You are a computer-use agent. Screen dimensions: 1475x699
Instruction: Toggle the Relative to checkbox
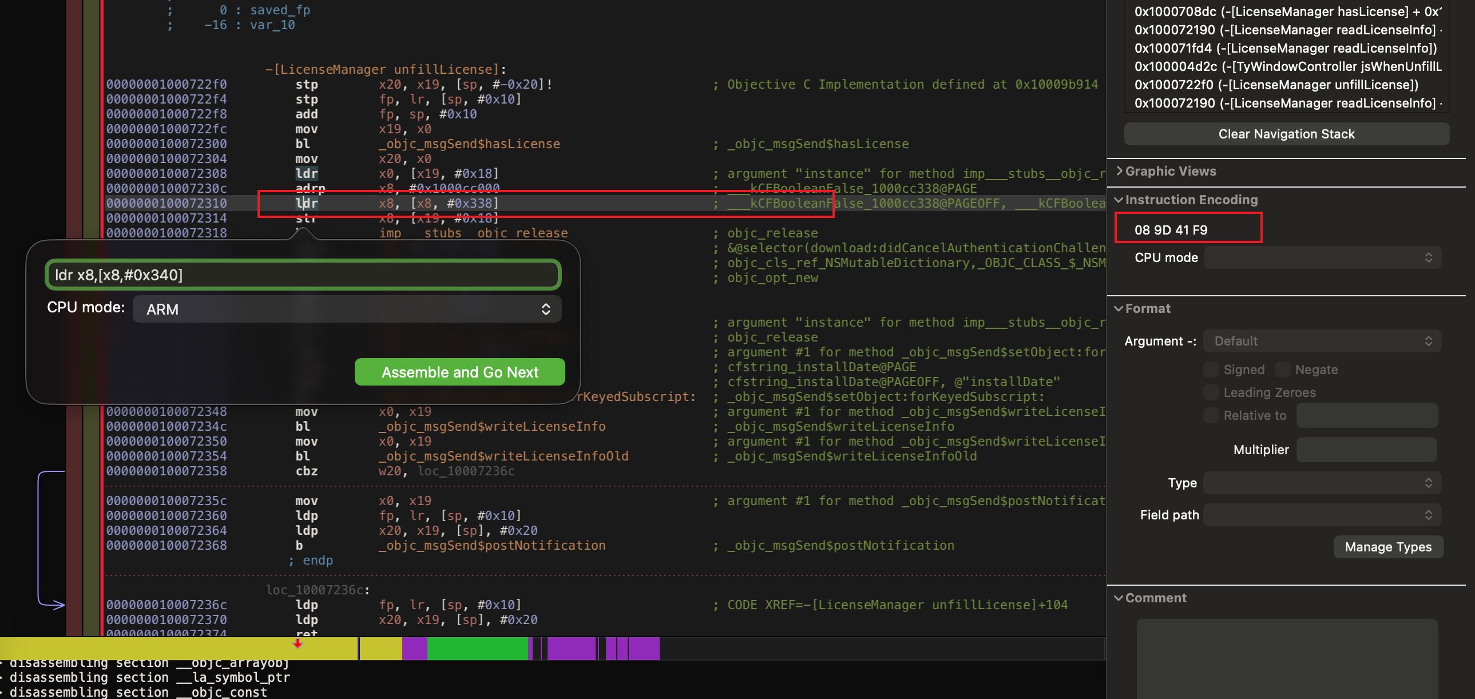click(1211, 416)
